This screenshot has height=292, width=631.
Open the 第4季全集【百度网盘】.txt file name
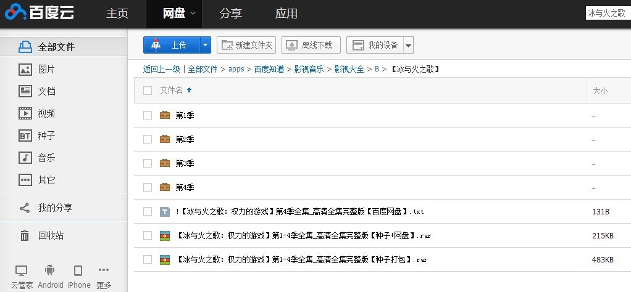tap(300, 212)
